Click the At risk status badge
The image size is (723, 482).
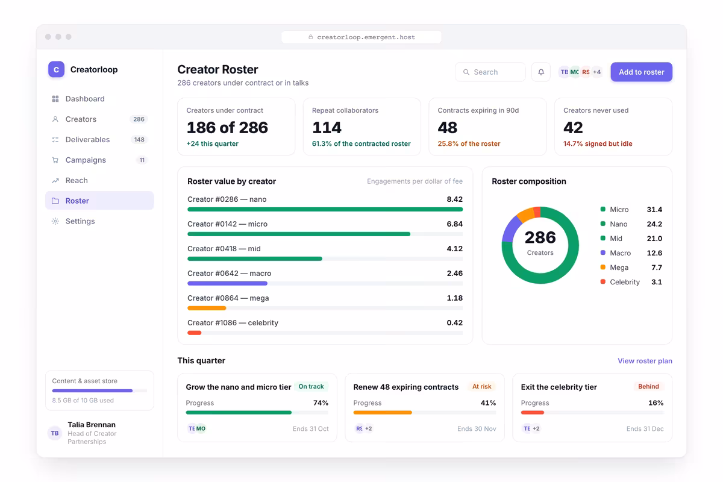point(482,387)
